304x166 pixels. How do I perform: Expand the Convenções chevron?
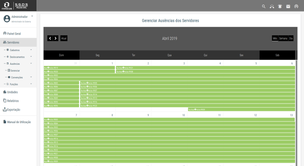31,77
